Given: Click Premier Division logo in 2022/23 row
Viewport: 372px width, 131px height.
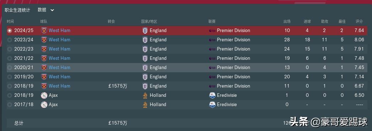Looking at the screenshot, I should (x=212, y=49).
